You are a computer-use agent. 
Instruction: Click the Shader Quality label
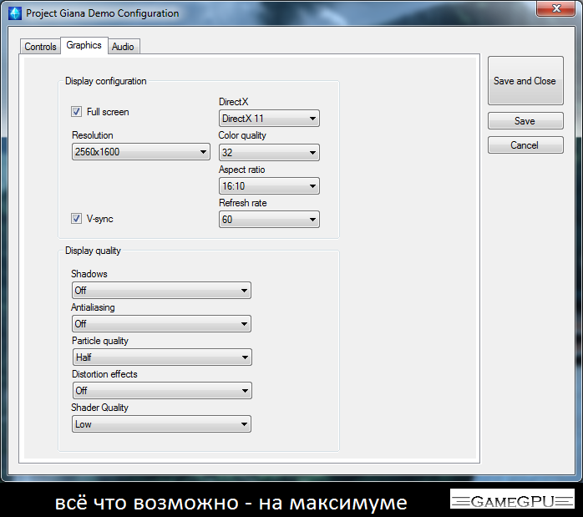[x=99, y=408]
